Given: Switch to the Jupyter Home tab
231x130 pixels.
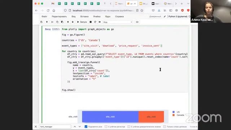Looking at the screenshot, I should [x=119, y=4].
